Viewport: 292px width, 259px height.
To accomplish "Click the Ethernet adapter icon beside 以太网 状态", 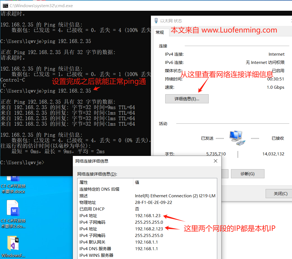I will pyautogui.click(x=156, y=20).
